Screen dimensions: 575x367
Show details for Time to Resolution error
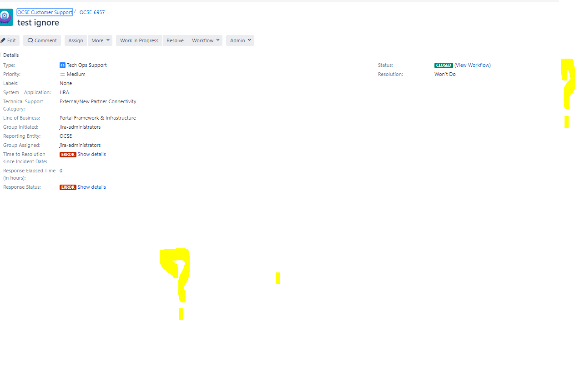coord(91,154)
